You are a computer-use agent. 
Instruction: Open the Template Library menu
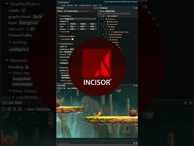point(85,5)
